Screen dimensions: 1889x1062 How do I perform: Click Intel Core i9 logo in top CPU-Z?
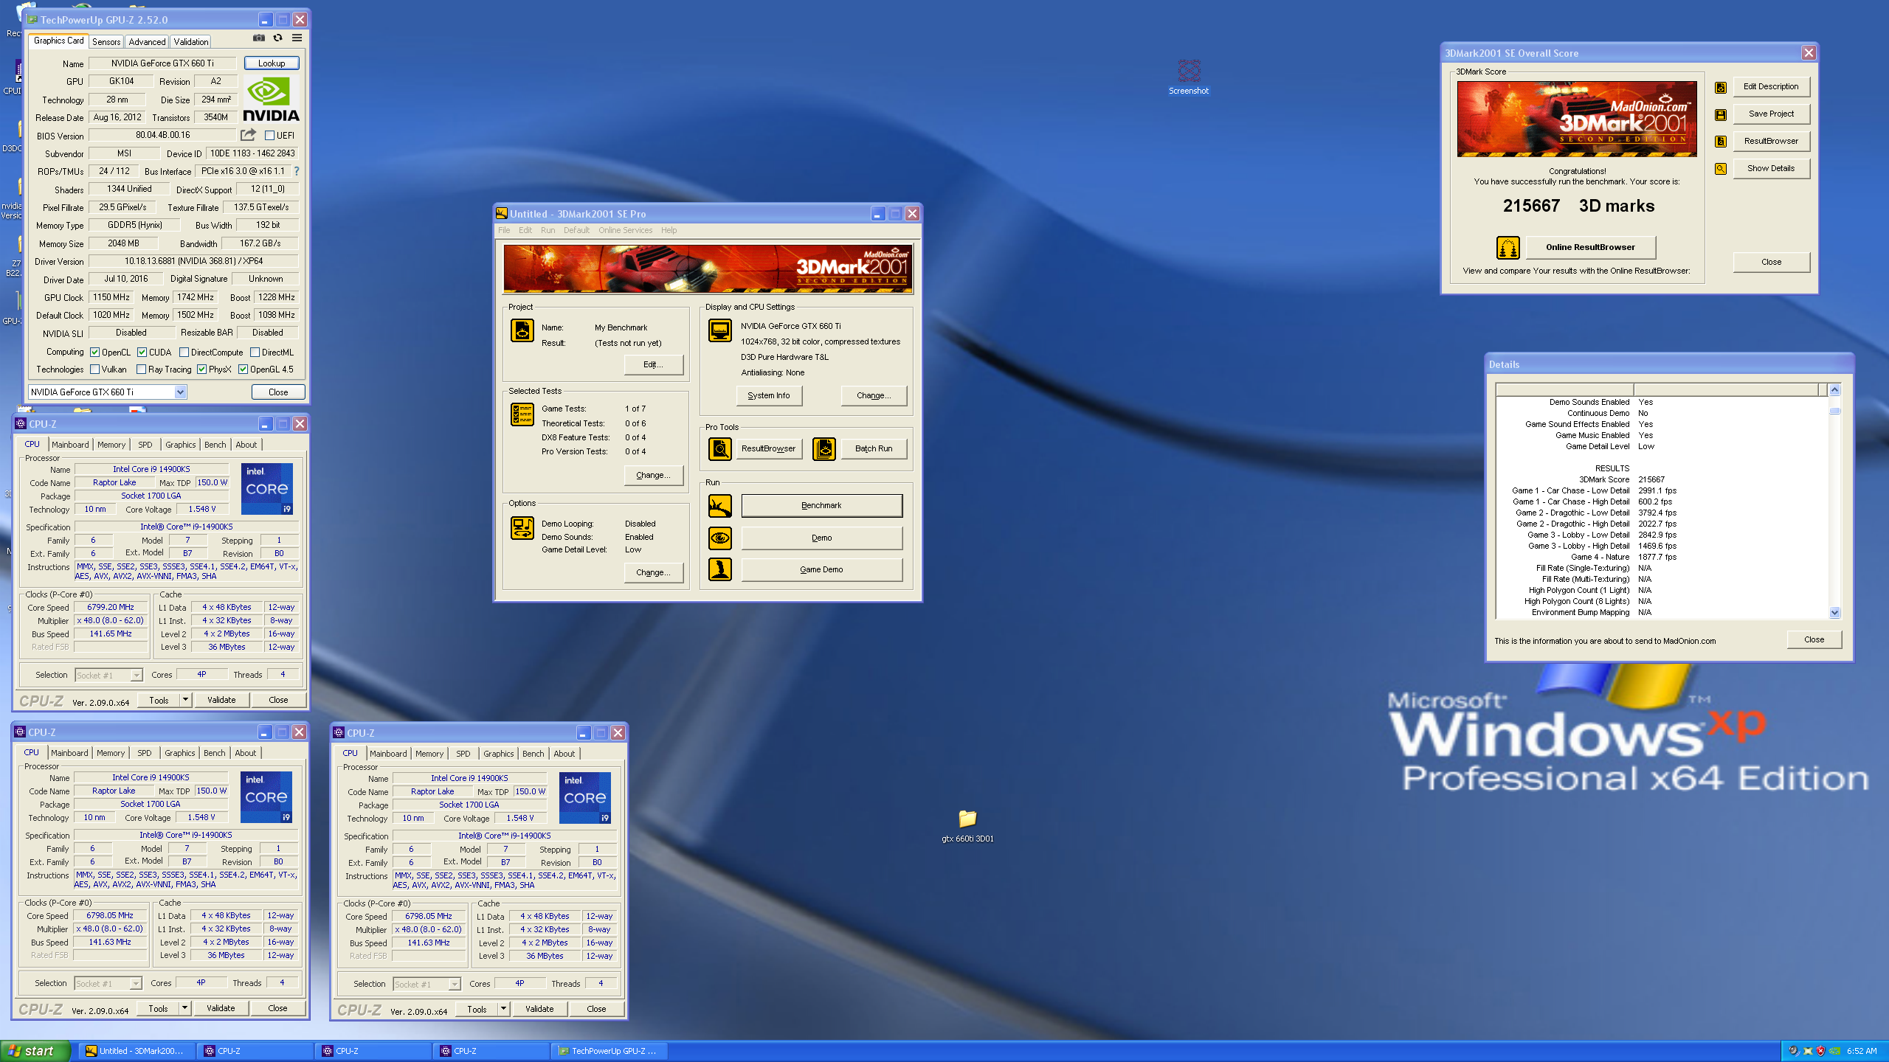tap(267, 489)
